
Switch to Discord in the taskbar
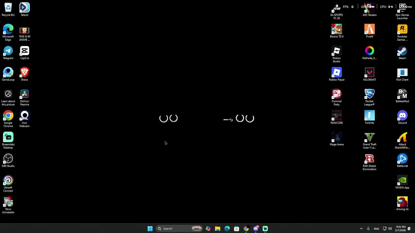tap(256, 228)
